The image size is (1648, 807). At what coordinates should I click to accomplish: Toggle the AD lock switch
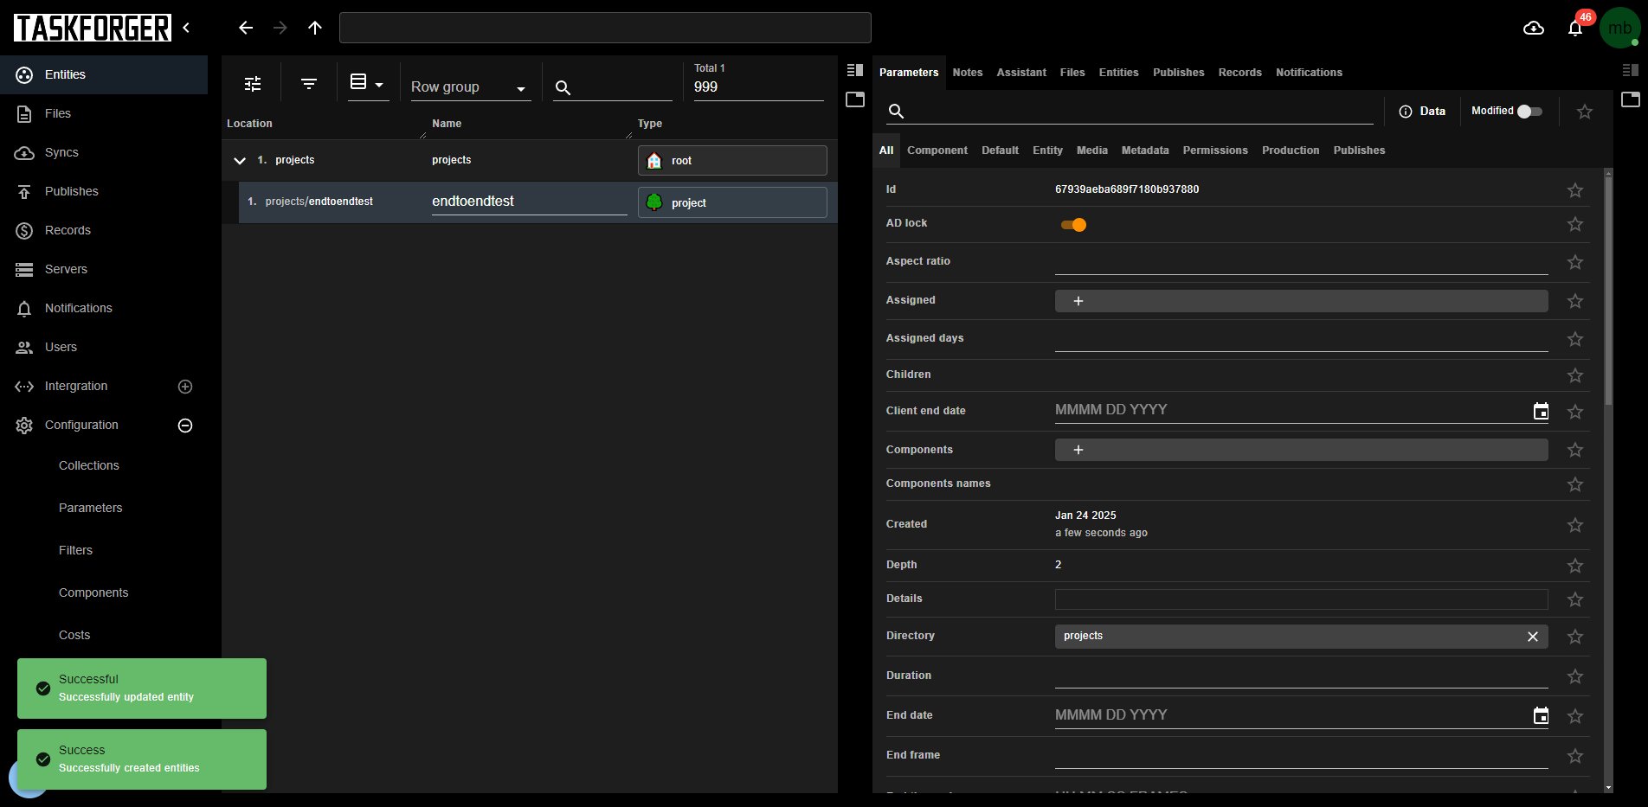tap(1073, 225)
